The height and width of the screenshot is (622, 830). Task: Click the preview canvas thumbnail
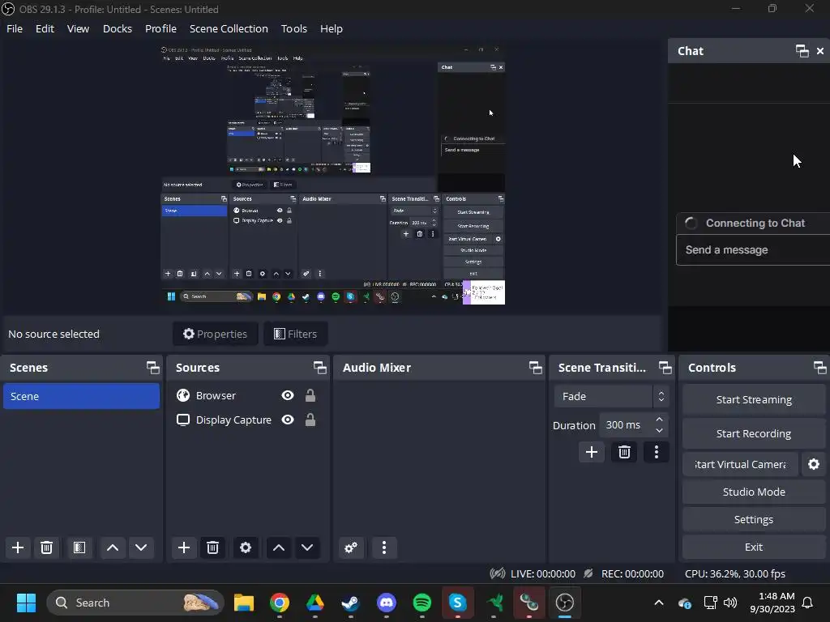click(333, 174)
